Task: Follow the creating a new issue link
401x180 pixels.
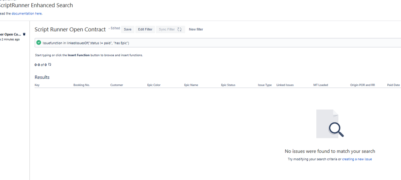Action: (x=357, y=159)
